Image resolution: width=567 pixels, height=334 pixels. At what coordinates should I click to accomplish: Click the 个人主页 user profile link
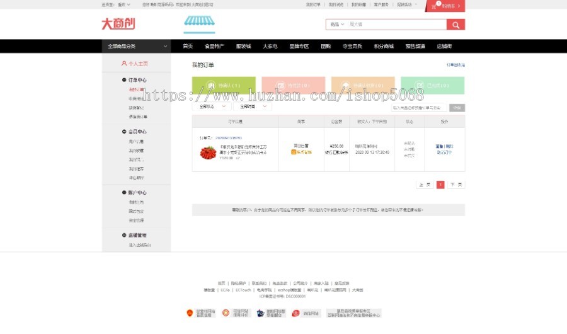[x=135, y=64]
